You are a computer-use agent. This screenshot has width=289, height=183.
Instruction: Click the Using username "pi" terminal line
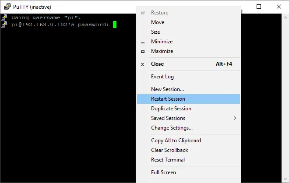[x=46, y=18]
